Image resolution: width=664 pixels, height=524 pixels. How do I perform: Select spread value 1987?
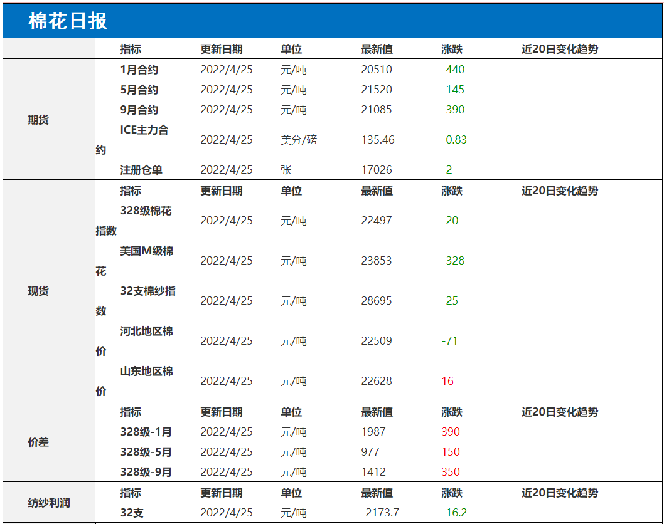tap(373, 432)
